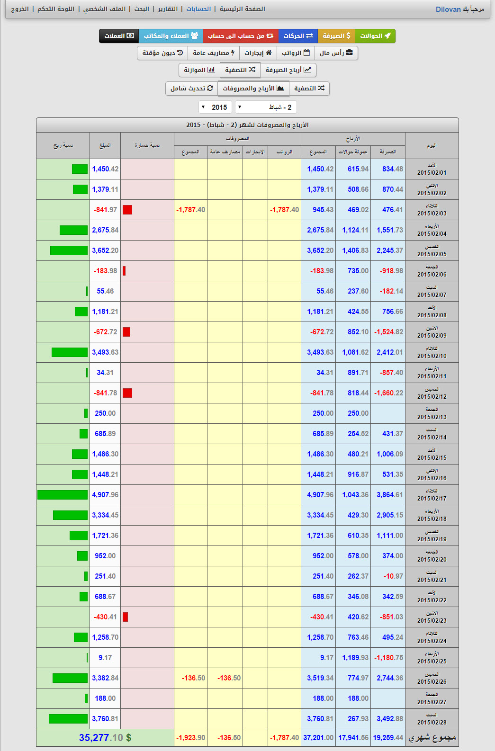Open the البحث search menu item
The image size is (495, 751).
click(x=142, y=9)
